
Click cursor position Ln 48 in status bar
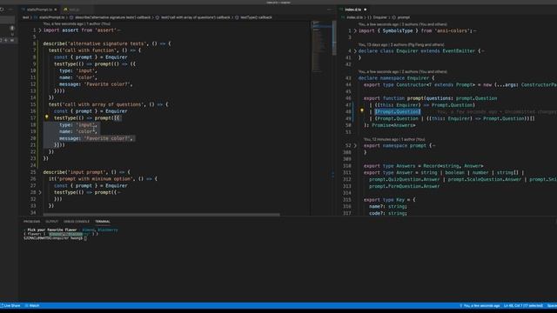click(x=523, y=305)
